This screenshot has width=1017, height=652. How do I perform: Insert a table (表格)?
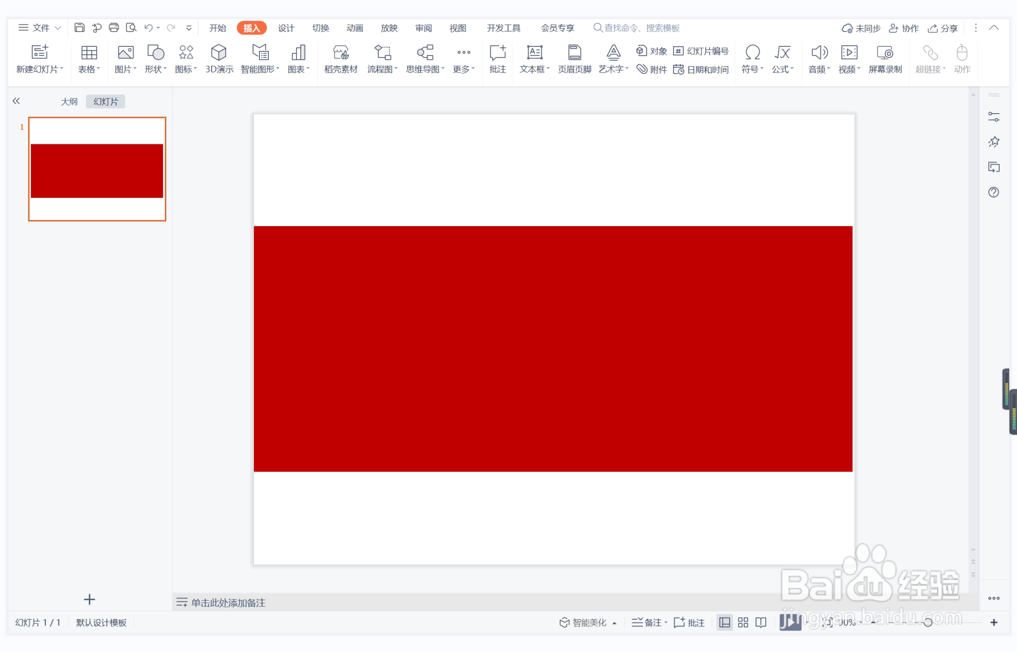pyautogui.click(x=89, y=59)
